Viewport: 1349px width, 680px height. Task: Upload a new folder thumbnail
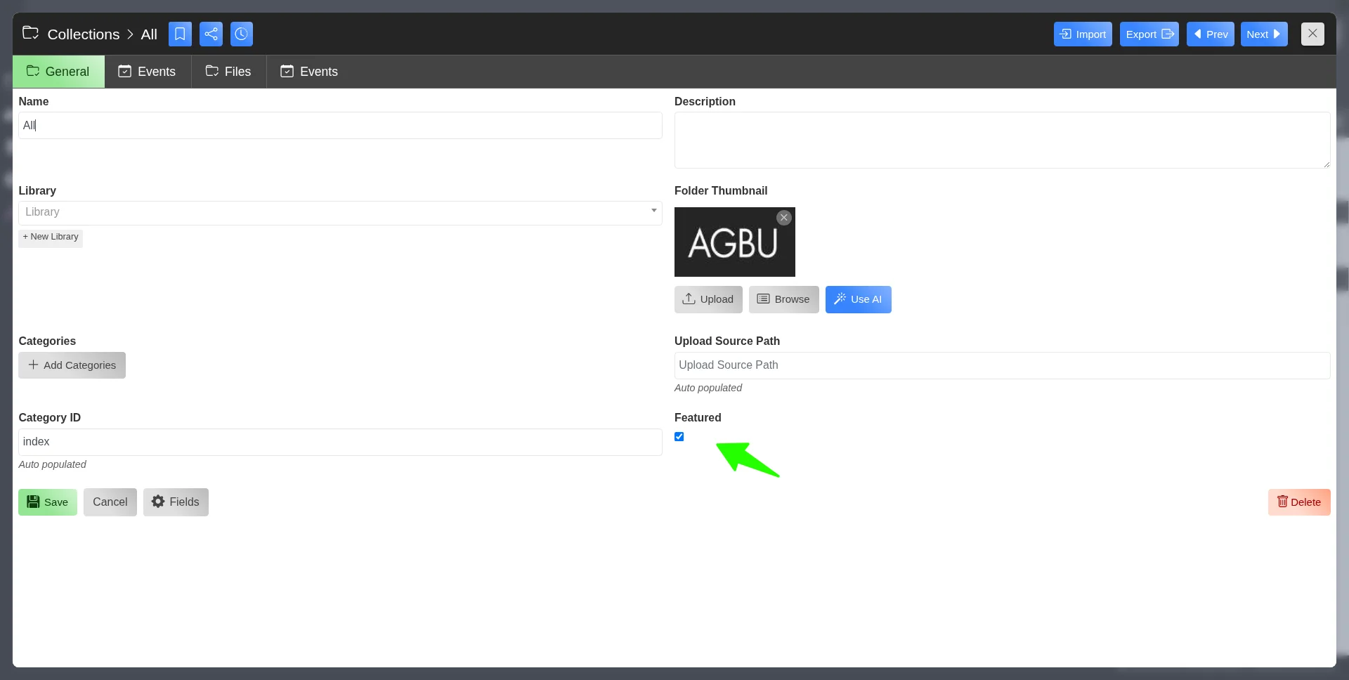[708, 299]
